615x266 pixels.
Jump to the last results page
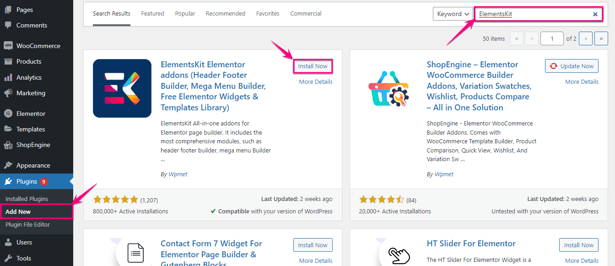(601, 38)
